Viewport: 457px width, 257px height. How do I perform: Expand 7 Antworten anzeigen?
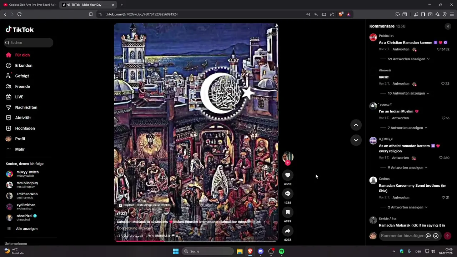pyautogui.click(x=407, y=128)
